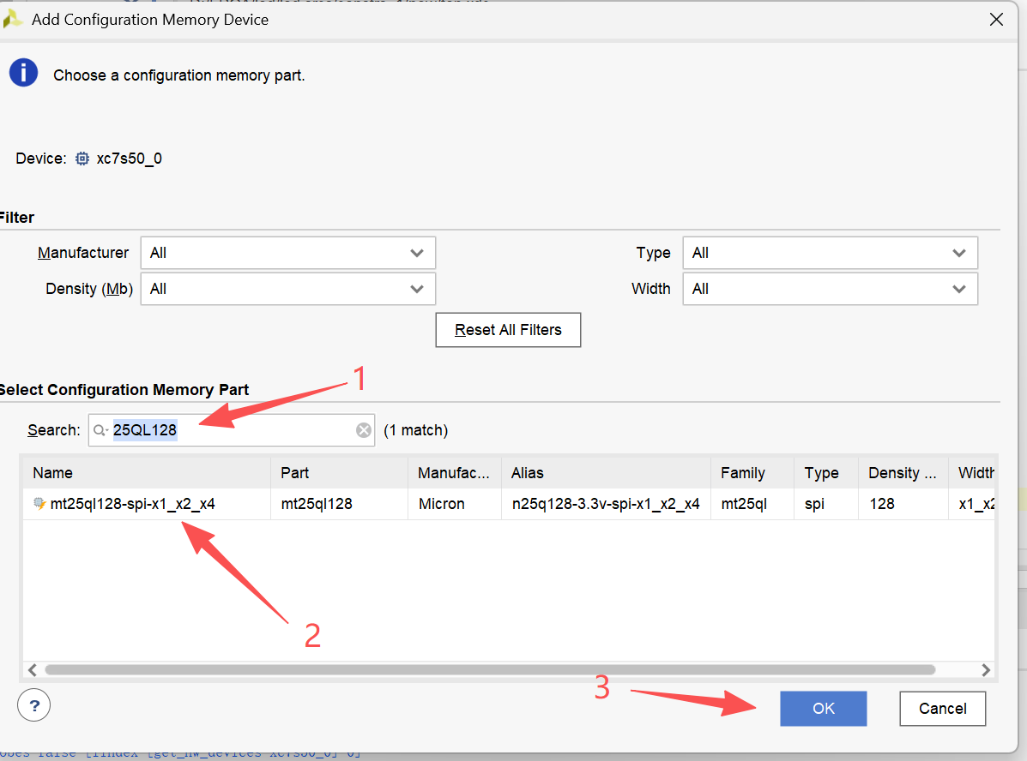
Task: Cancel the memory device dialog
Action: pyautogui.click(x=942, y=709)
